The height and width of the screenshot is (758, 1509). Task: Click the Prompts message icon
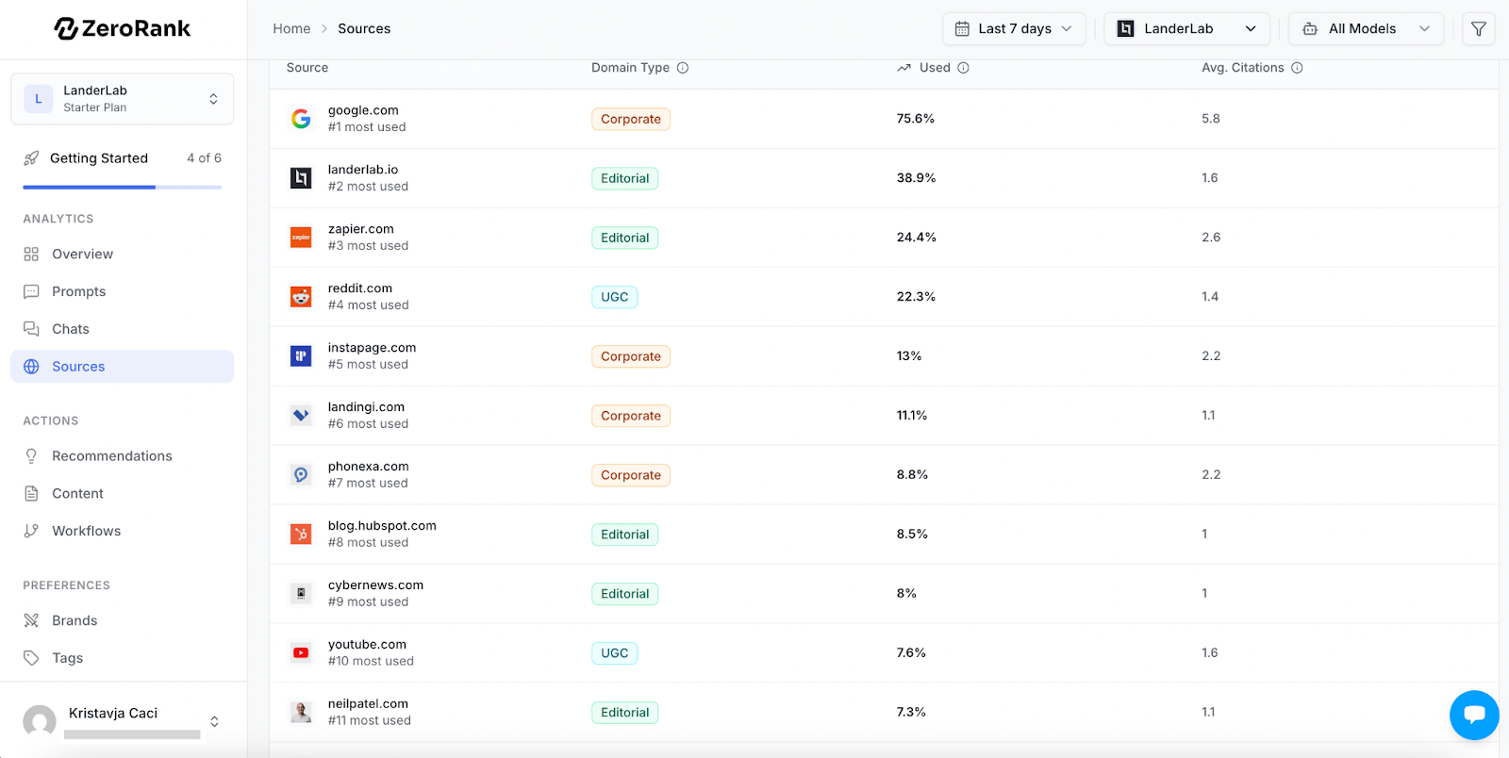(31, 292)
